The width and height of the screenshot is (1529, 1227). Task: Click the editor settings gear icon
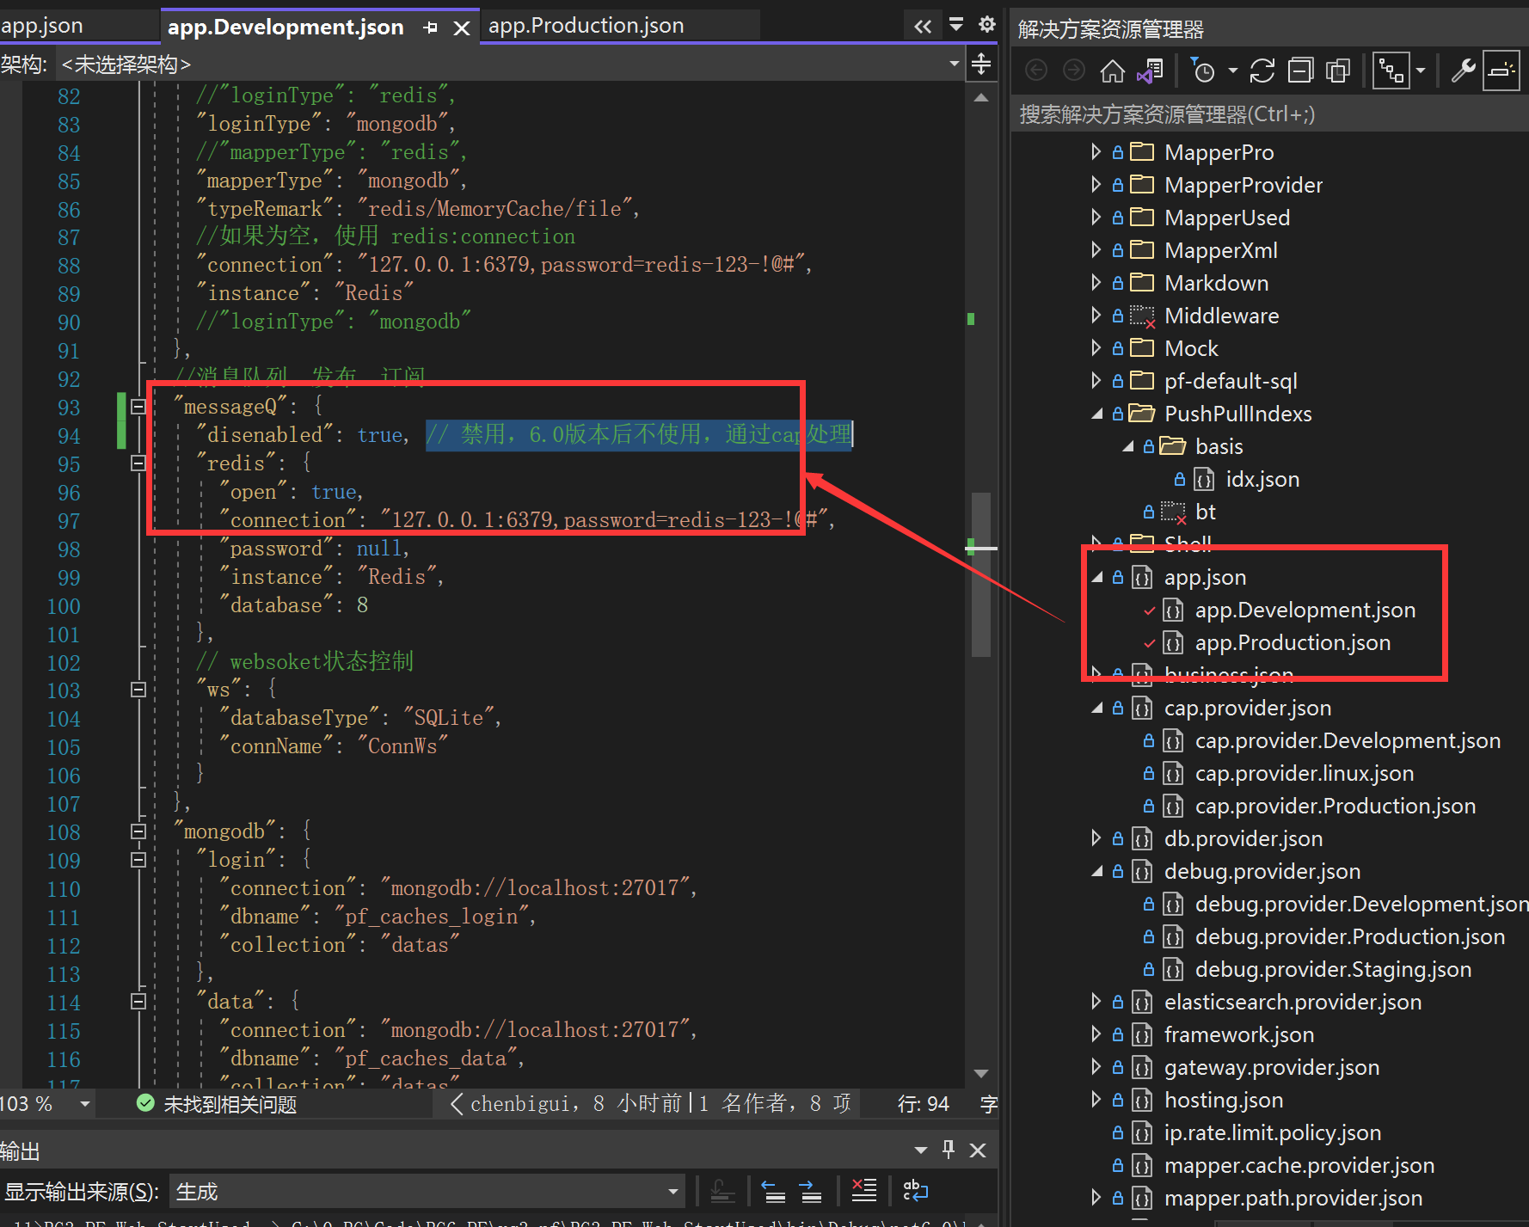pyautogui.click(x=987, y=25)
